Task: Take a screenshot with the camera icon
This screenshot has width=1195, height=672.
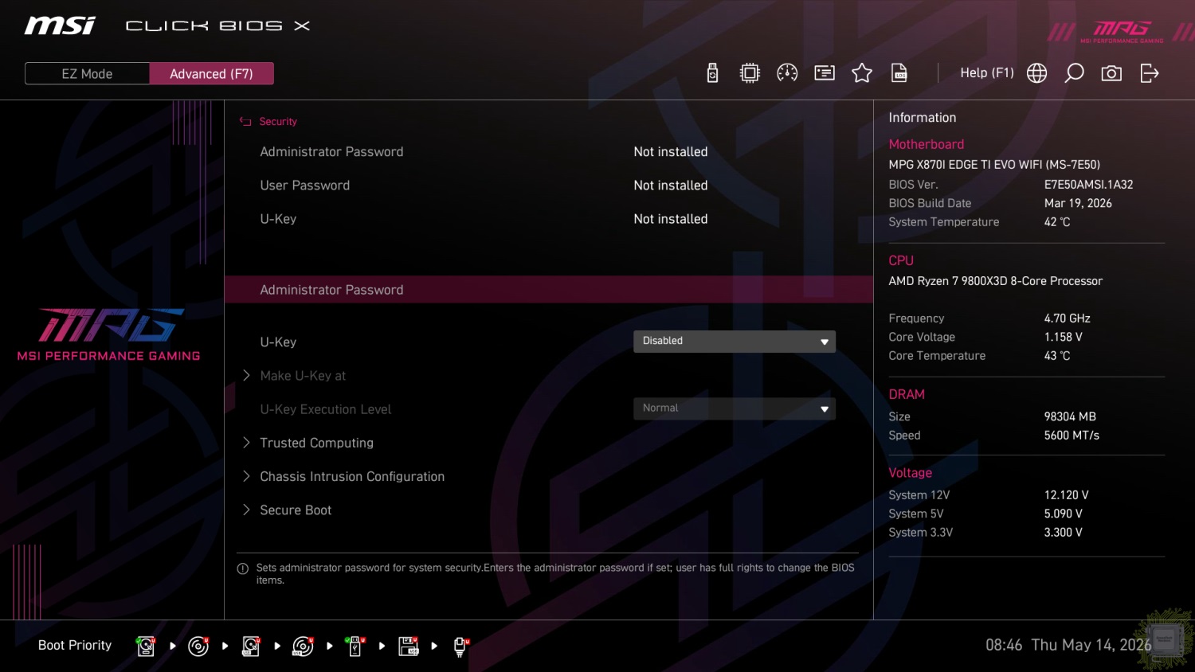Action: coord(1111,73)
